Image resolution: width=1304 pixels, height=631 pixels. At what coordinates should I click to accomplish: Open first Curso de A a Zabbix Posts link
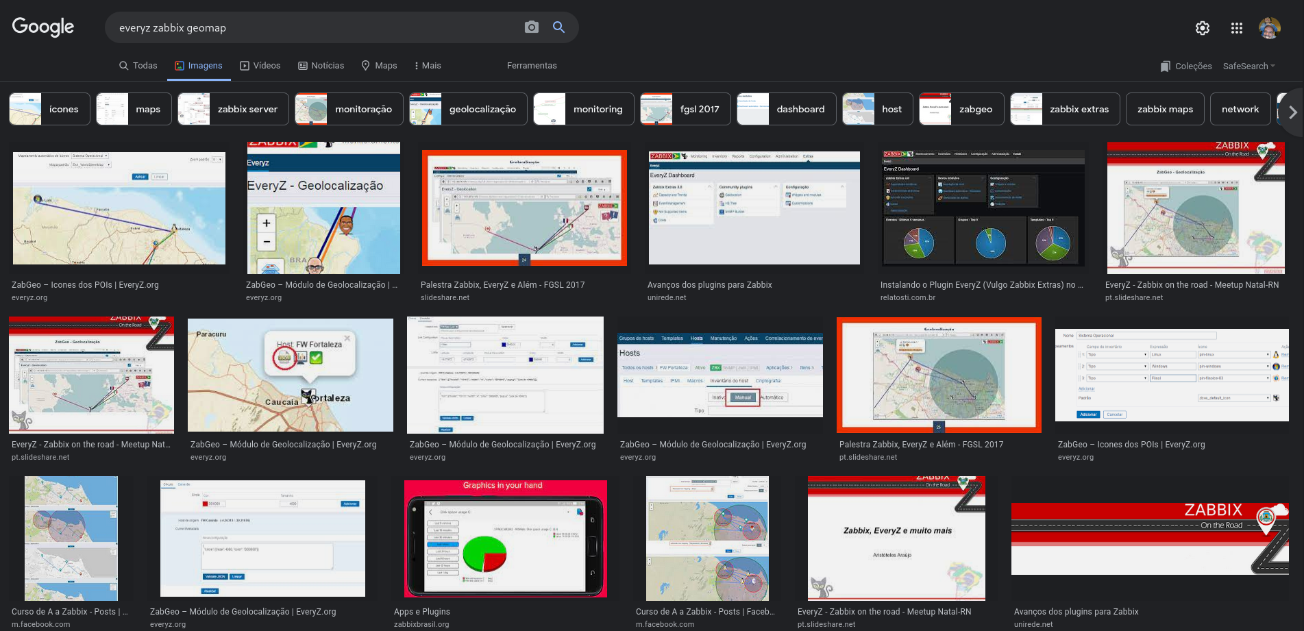pyautogui.click(x=70, y=612)
